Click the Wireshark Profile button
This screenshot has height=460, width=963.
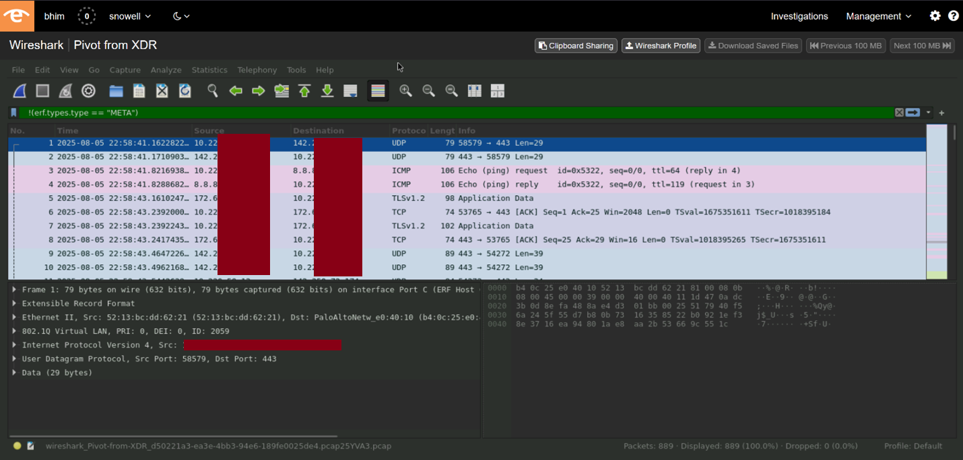point(661,46)
